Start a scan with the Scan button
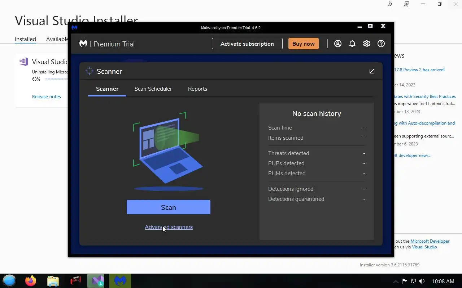 169,207
